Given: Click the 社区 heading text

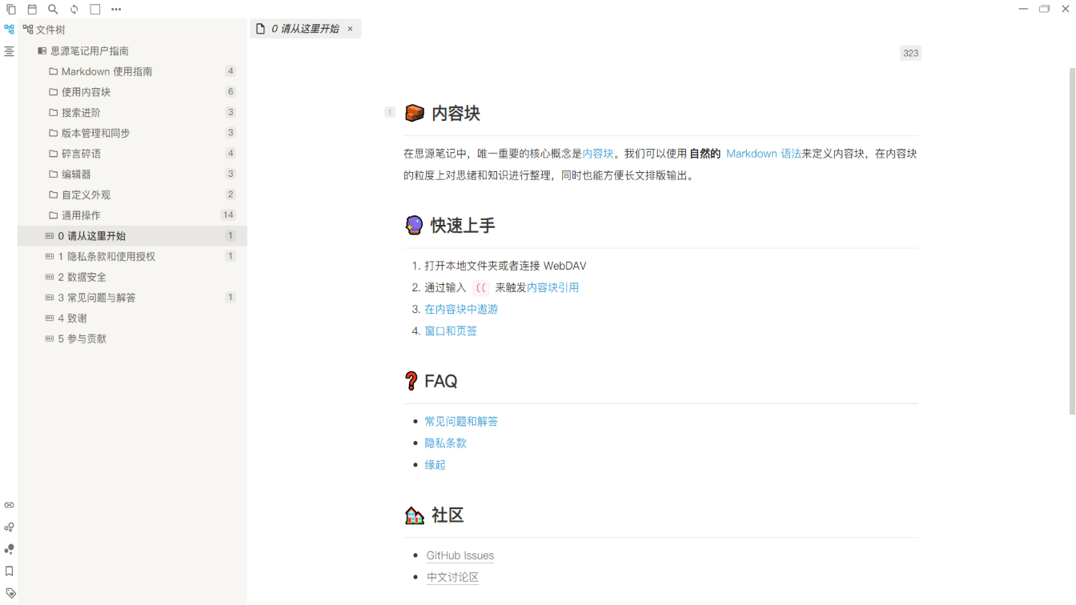Looking at the screenshot, I should [448, 515].
